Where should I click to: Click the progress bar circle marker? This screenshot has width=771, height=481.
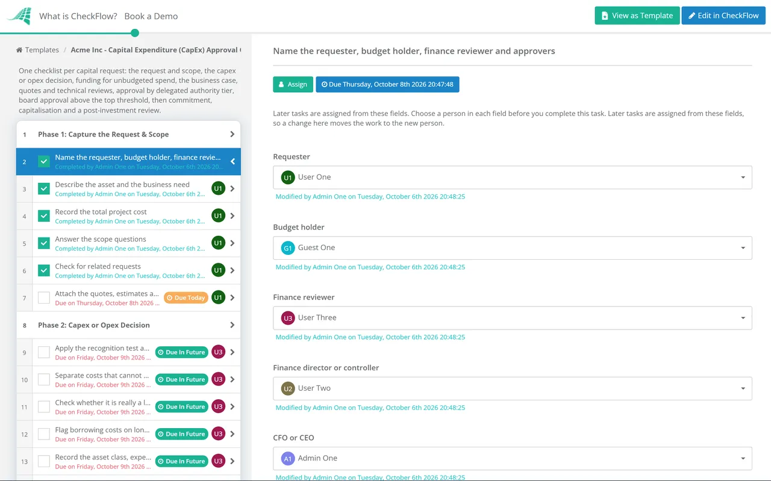coord(135,33)
